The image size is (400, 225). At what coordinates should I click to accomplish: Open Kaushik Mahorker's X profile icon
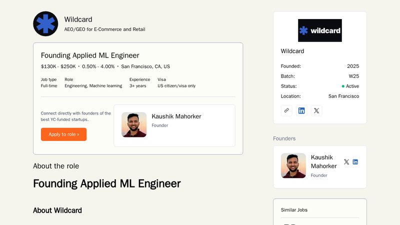point(346,161)
